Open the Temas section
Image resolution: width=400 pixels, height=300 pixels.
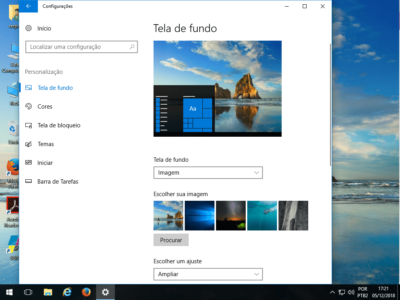coord(46,144)
